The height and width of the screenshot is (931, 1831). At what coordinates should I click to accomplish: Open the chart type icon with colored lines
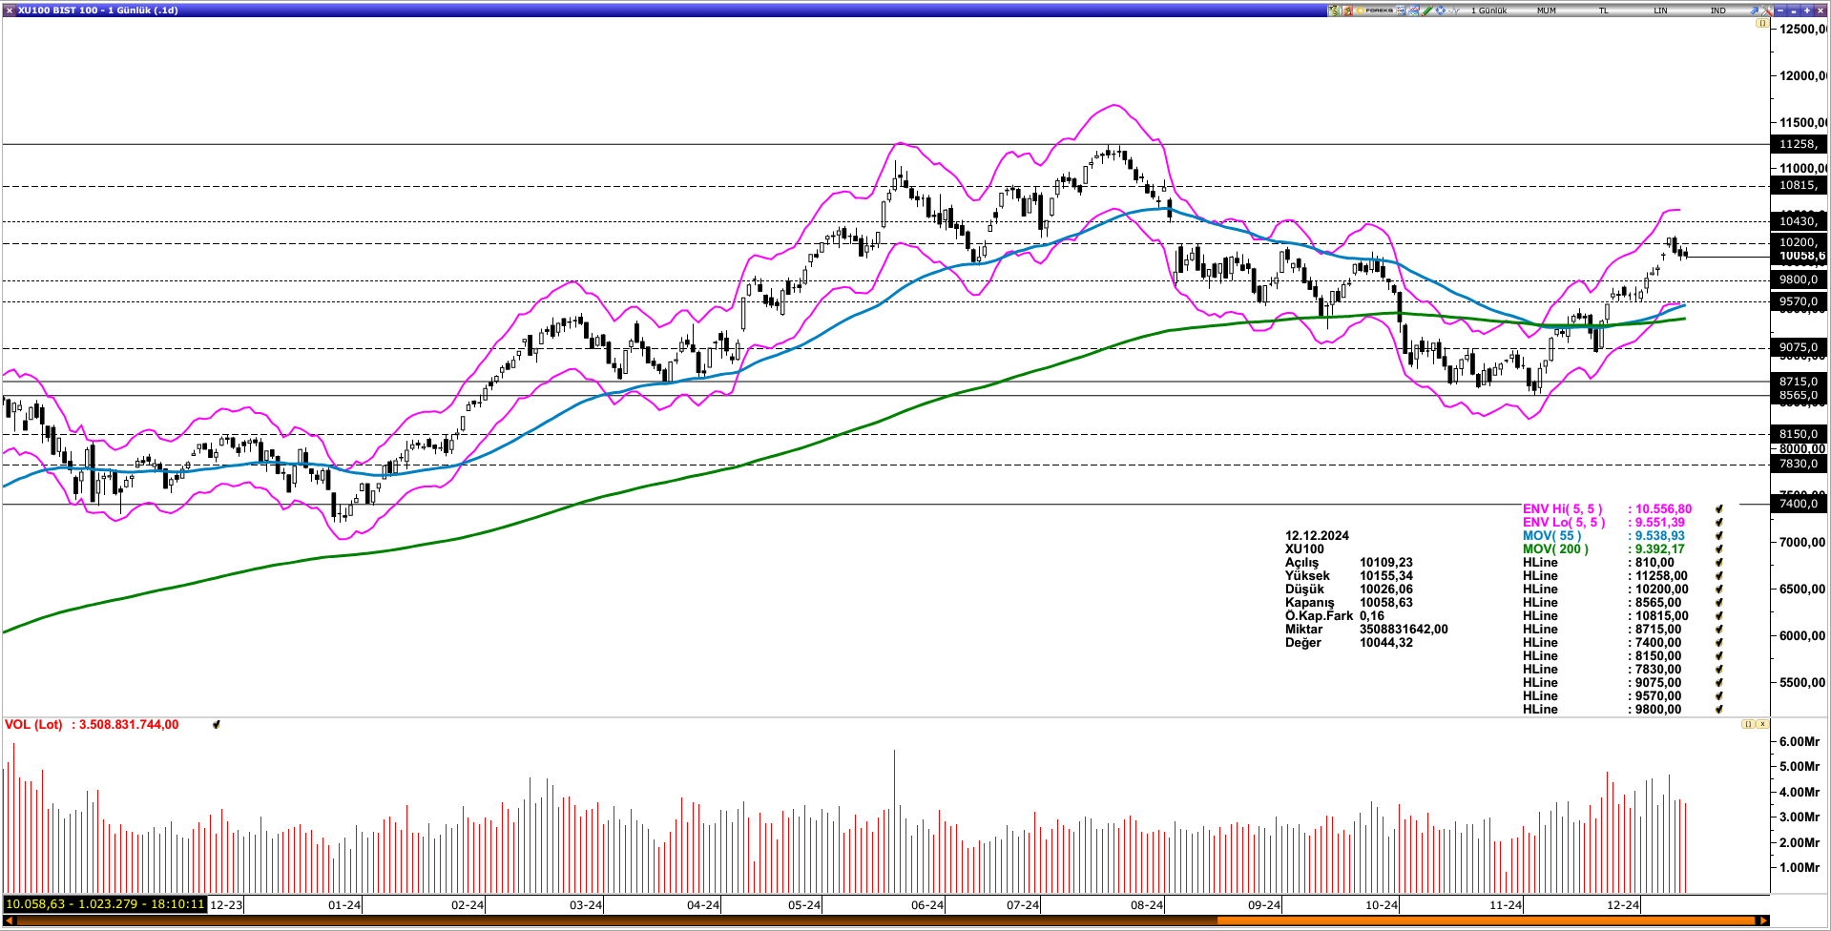coord(1413,10)
